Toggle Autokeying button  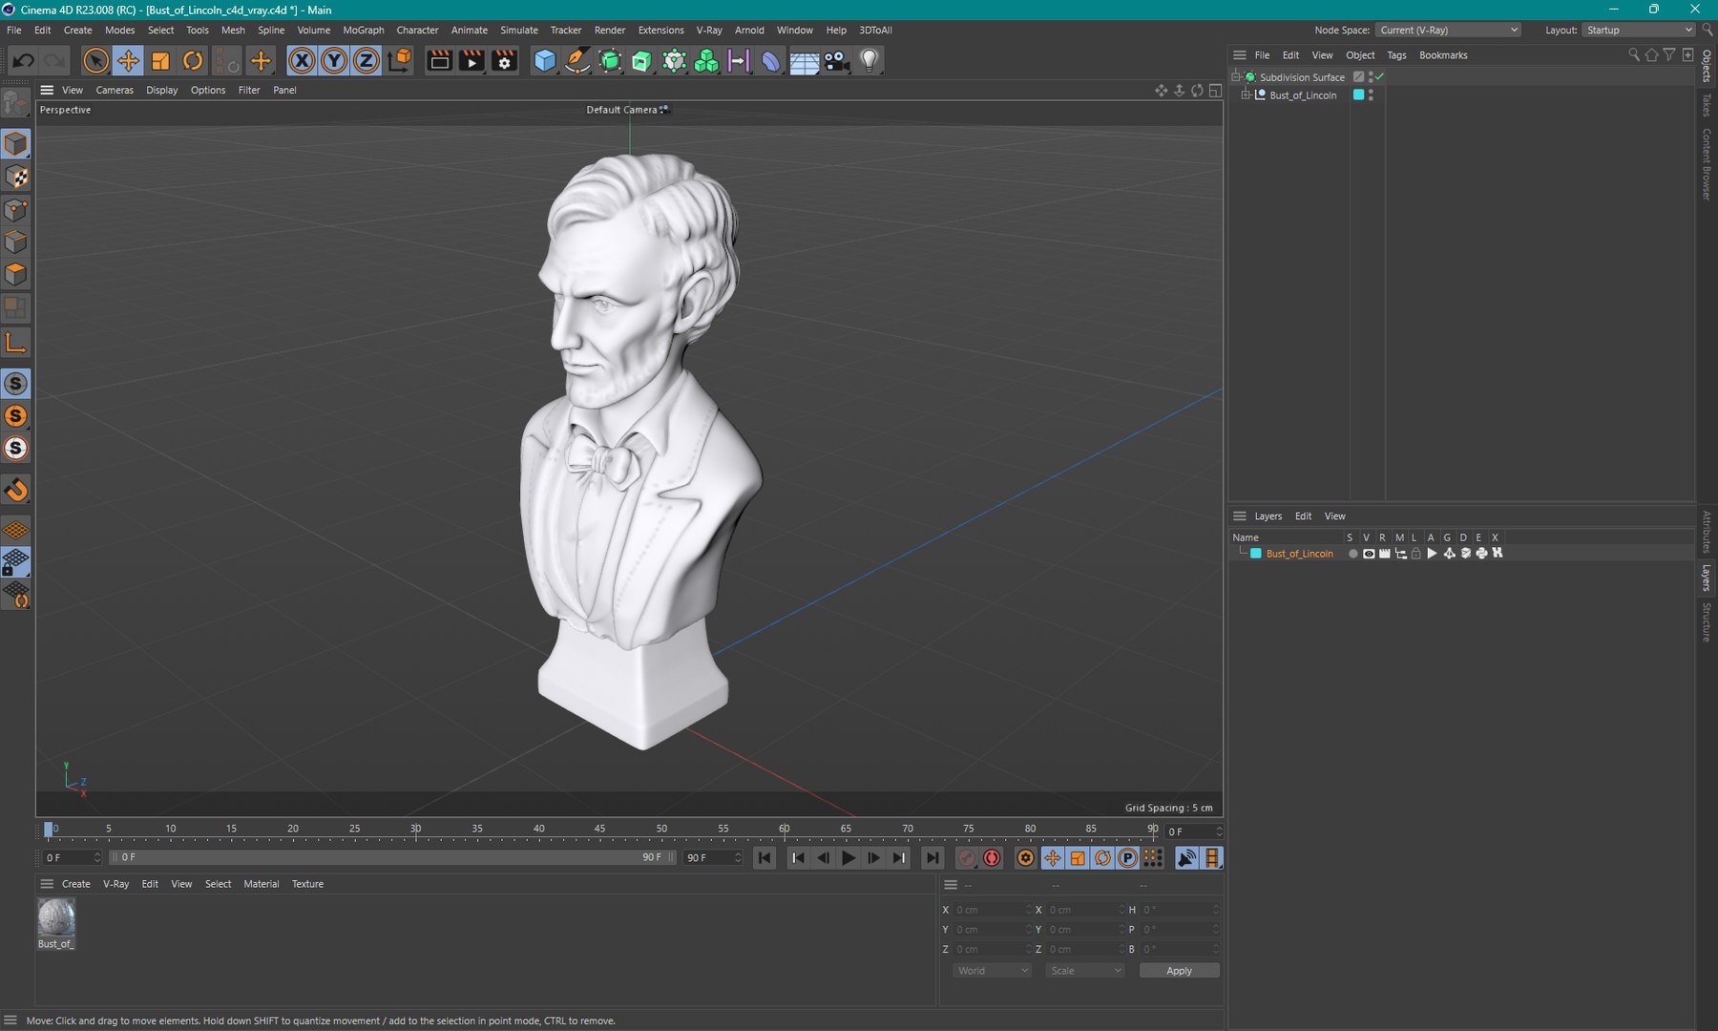[x=992, y=858]
